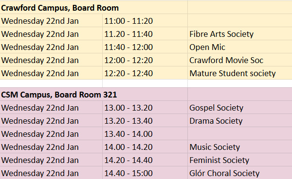Select the empty society cell beside 13.40 - 14.00
Screen dimensions: 292x179
click(240, 134)
